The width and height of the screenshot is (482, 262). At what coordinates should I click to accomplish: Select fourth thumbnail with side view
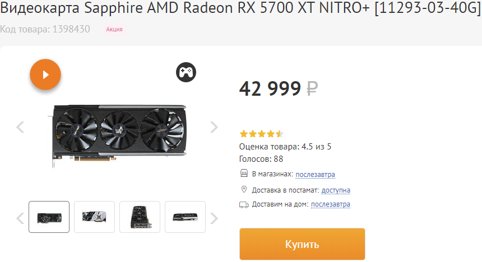tap(185, 217)
